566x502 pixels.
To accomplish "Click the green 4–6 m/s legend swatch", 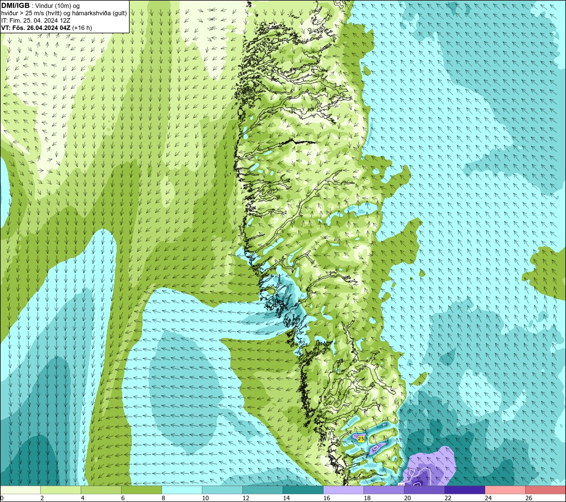I will tap(101, 490).
